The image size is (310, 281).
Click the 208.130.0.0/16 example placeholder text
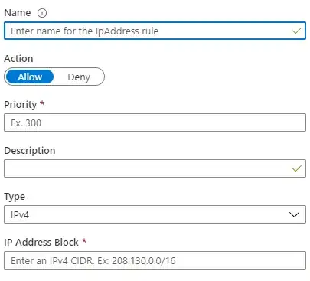tap(144, 260)
